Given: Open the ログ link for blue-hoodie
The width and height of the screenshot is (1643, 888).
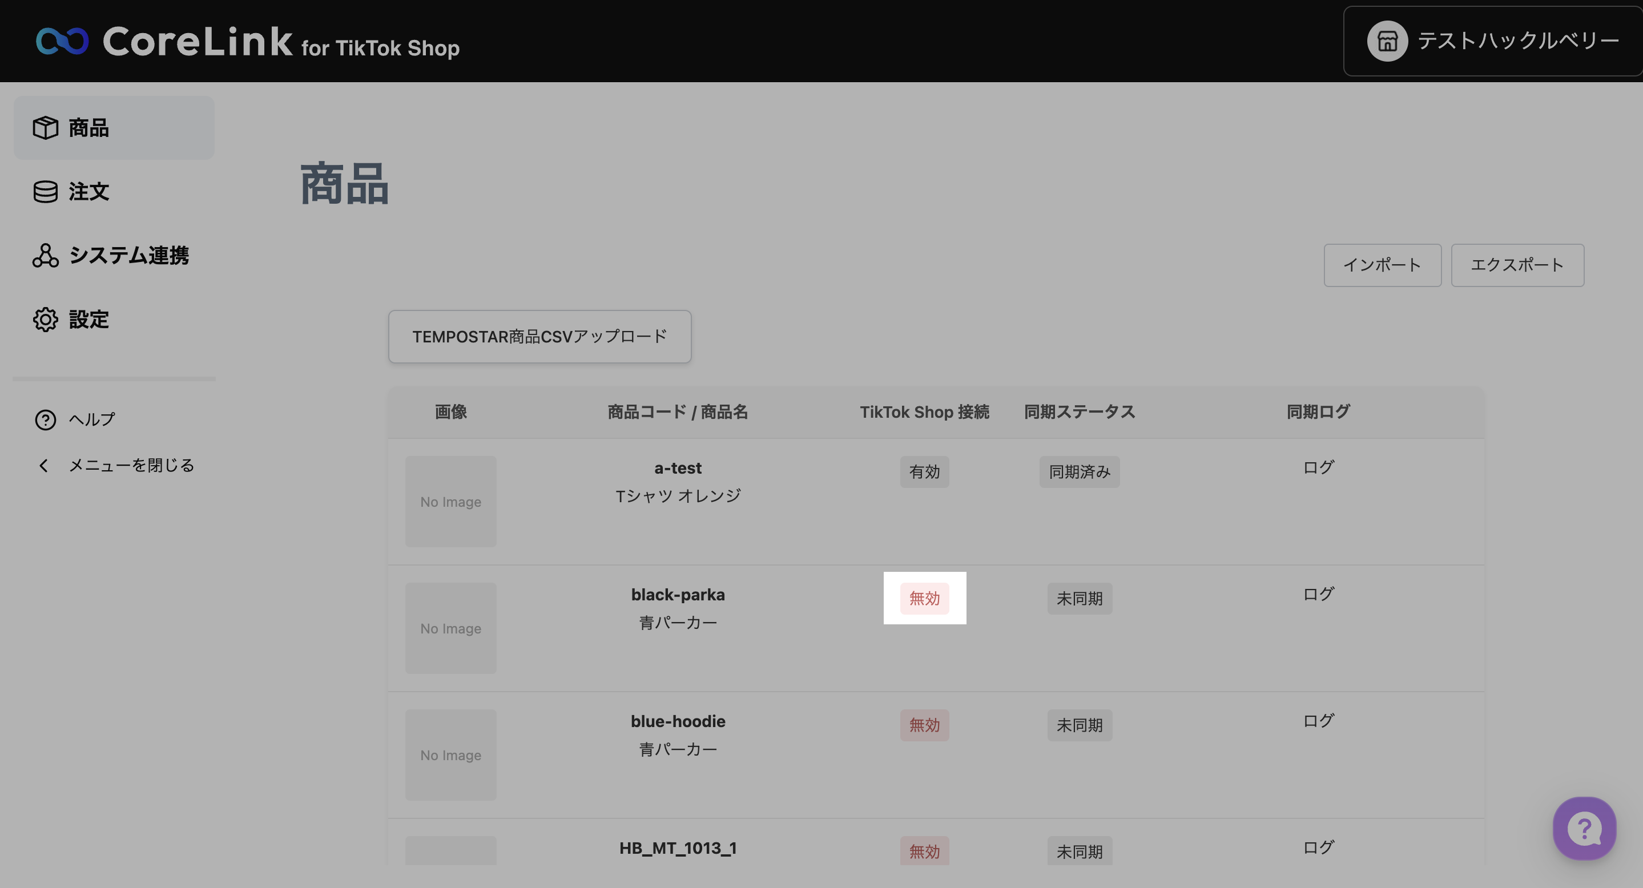Looking at the screenshot, I should coord(1318,721).
